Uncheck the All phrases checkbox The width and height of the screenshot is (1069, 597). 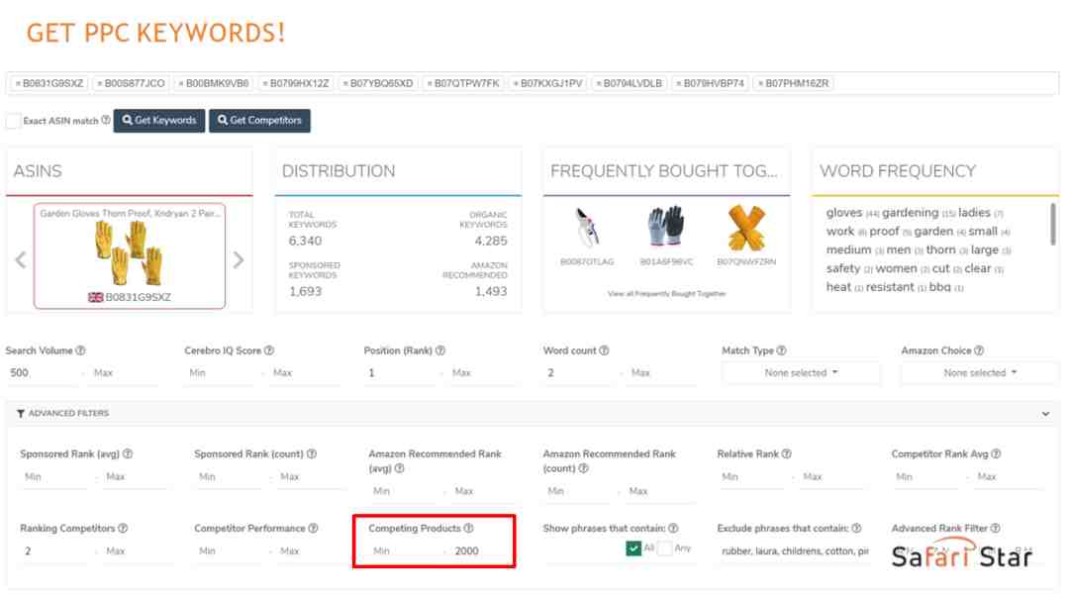tap(633, 548)
